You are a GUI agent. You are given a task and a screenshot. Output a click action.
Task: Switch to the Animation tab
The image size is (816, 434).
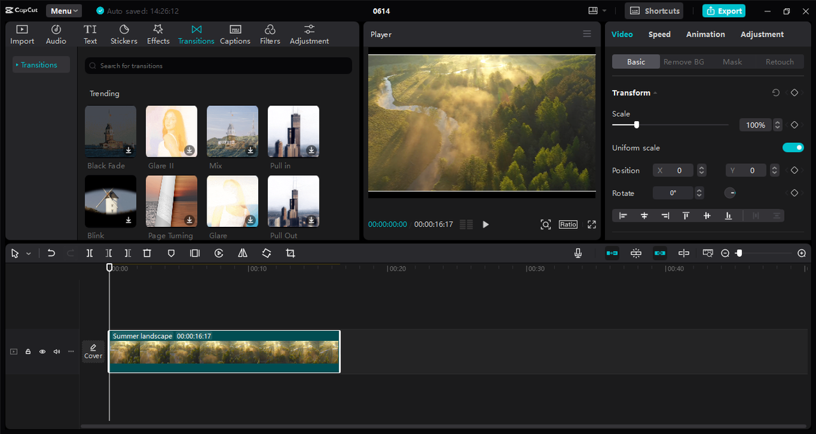(x=705, y=34)
